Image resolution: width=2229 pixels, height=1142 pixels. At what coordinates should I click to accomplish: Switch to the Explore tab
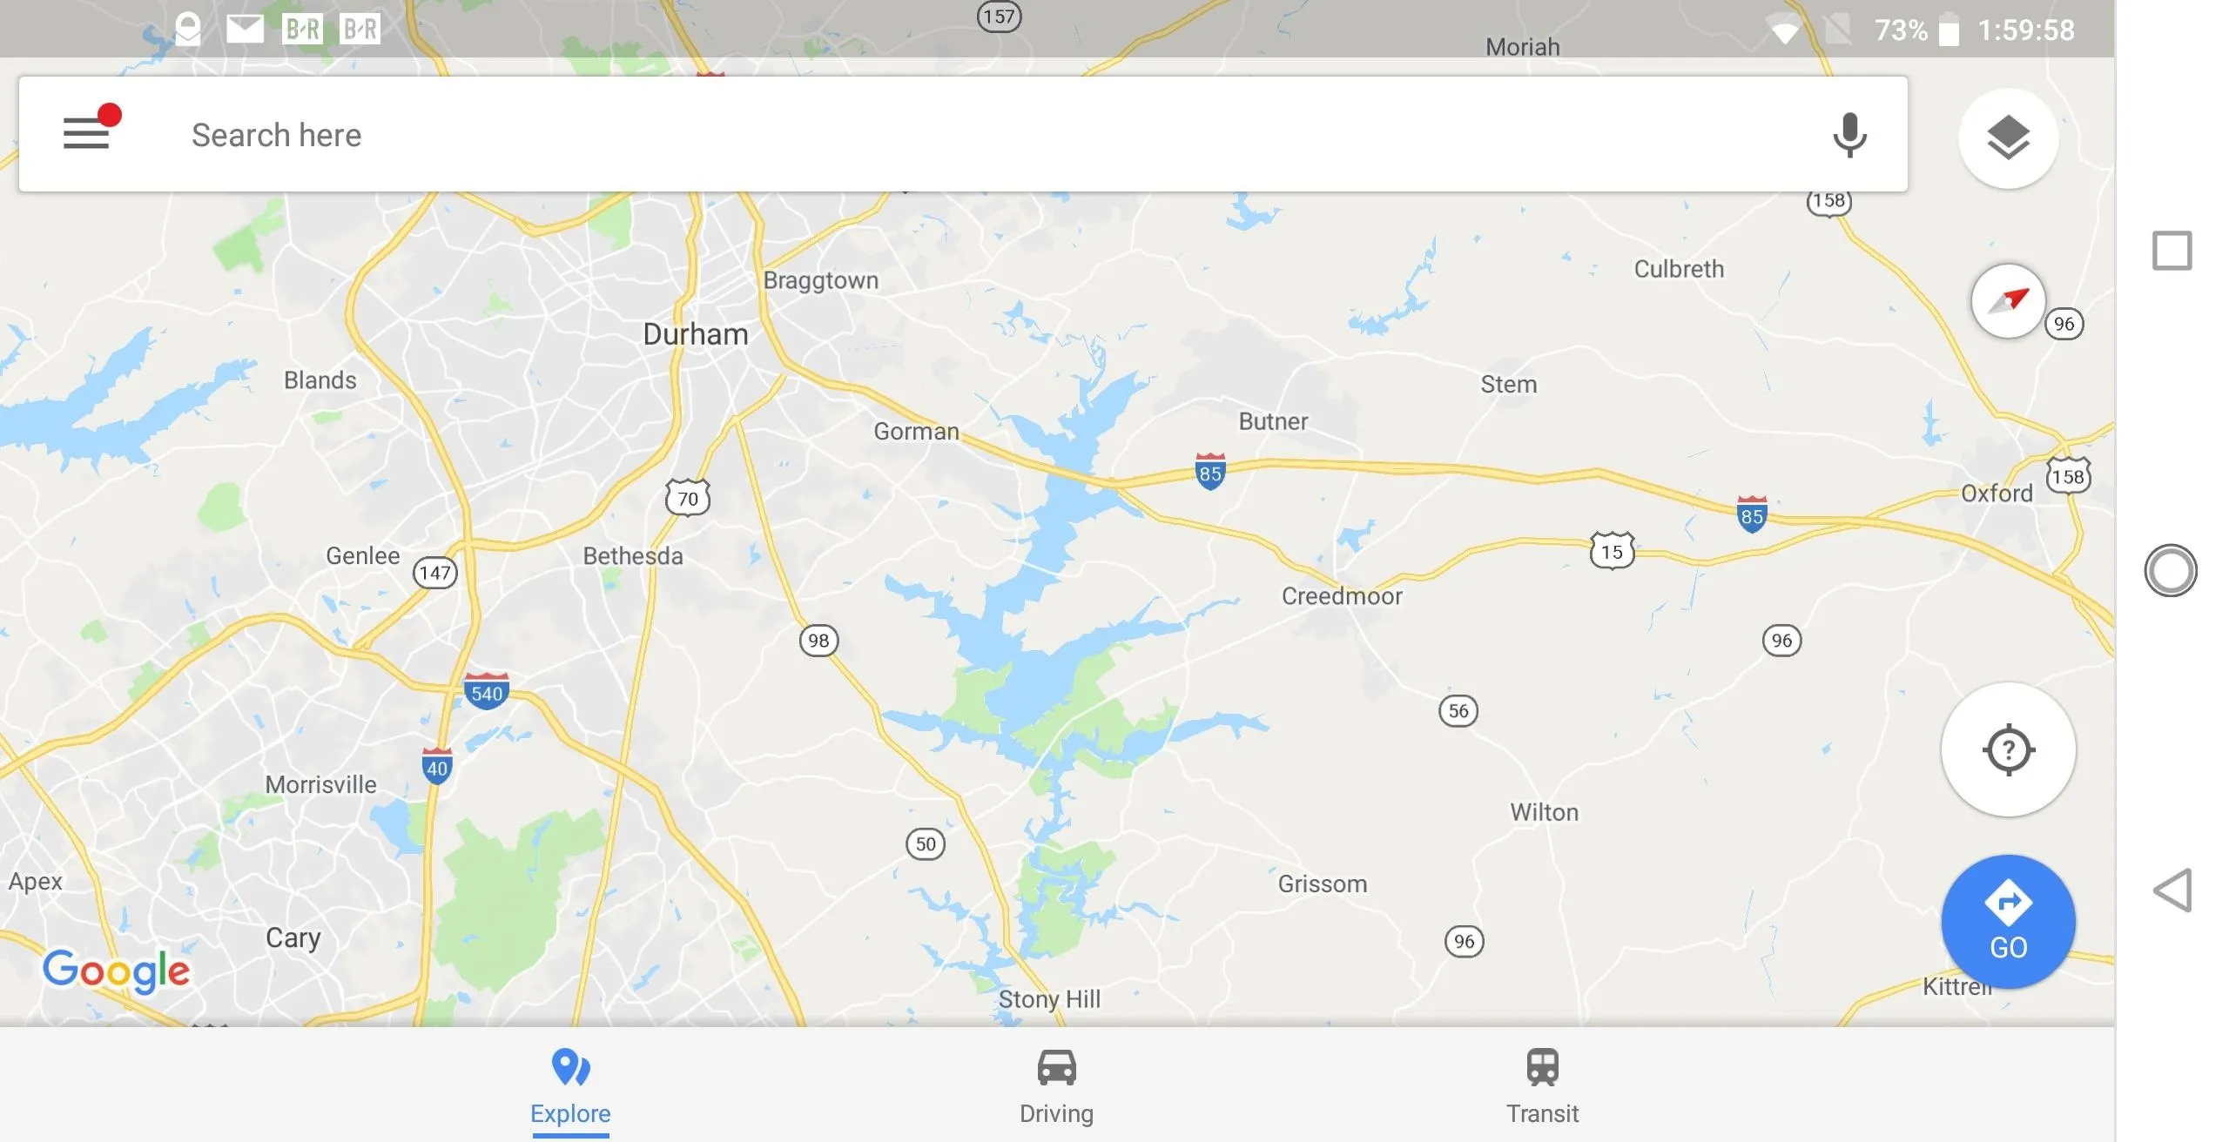point(570,1088)
